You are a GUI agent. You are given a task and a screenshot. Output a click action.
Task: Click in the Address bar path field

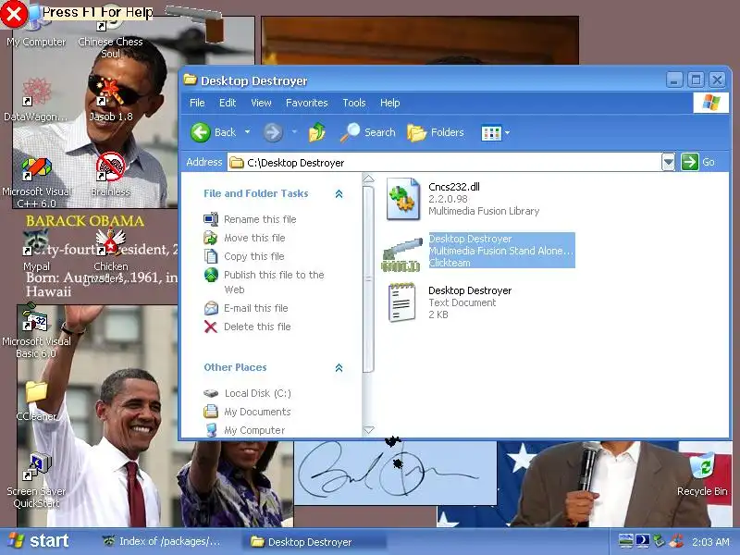click(444, 163)
